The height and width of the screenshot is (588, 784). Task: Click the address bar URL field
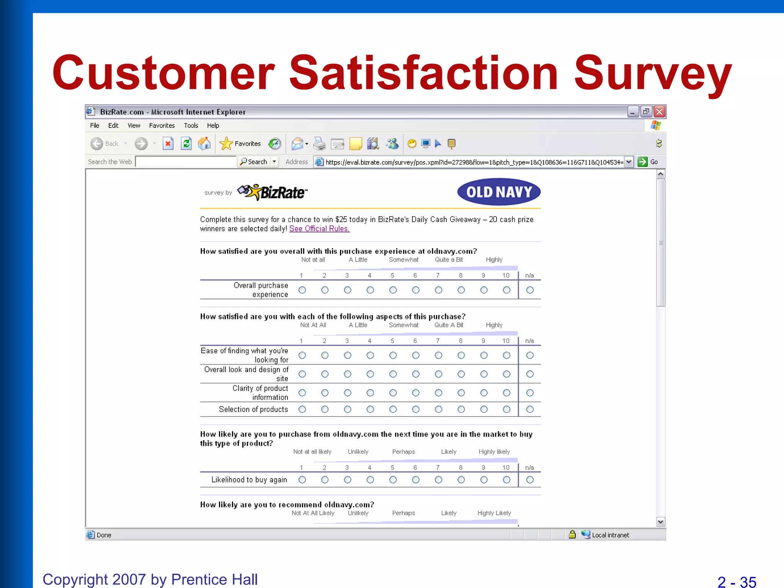474,162
